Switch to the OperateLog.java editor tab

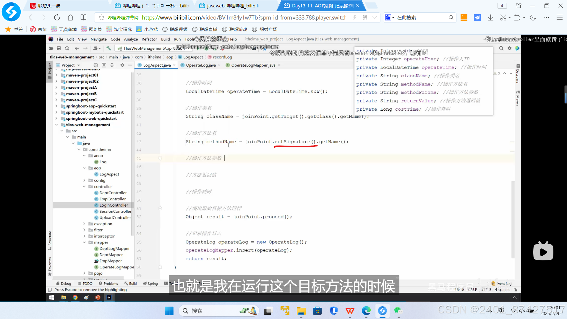pyautogui.click(x=201, y=65)
